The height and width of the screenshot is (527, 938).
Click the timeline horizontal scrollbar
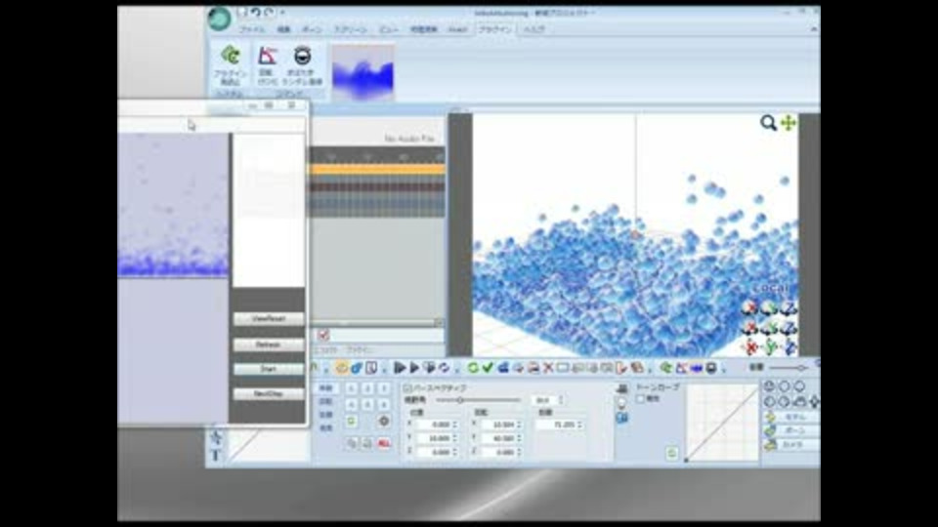tap(377, 323)
